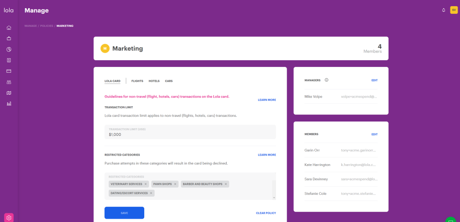Click the notification bell icon

tap(444, 10)
